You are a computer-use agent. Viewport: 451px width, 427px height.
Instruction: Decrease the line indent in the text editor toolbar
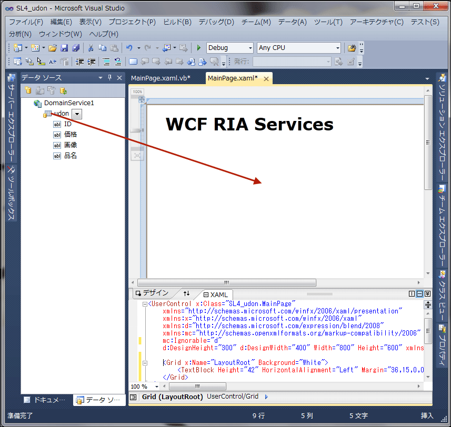coord(79,62)
